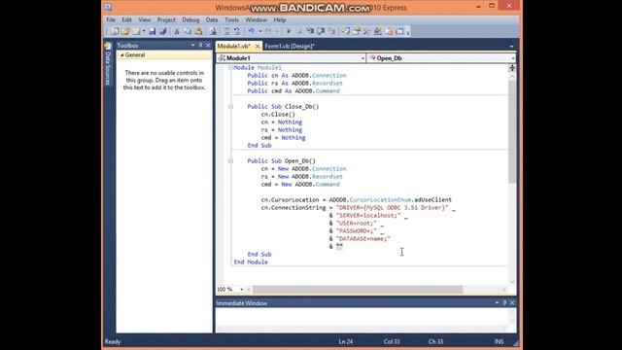Viewport: 622px width, 350px height.
Task: Open the Toolbox window position dropdown
Action: pos(193,46)
